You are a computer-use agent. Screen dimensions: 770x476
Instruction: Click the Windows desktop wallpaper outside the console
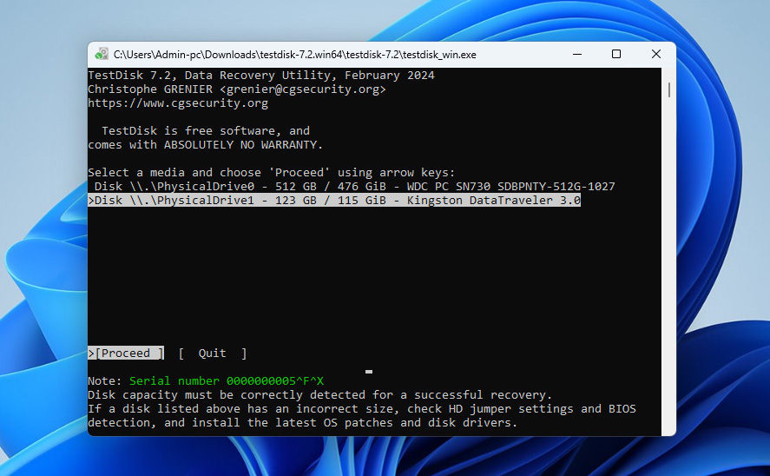(721, 261)
